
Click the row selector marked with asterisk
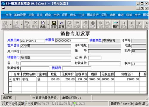point(10,79)
